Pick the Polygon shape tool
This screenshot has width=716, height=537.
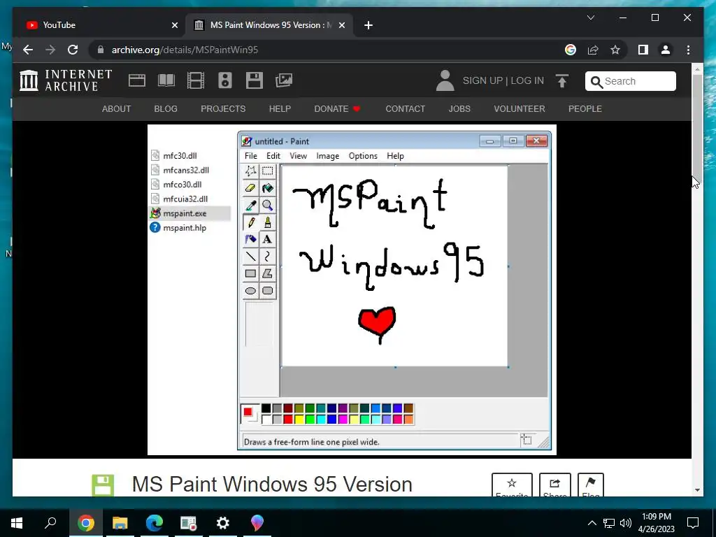coord(268,273)
